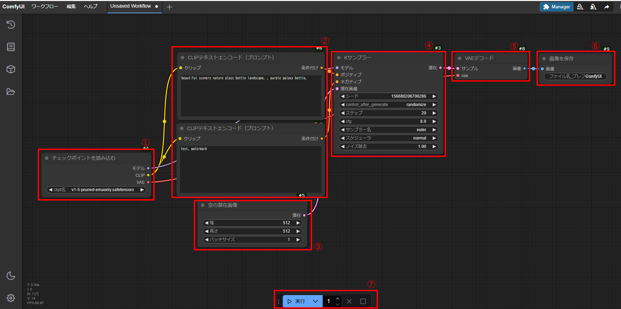This screenshot has height=309, width=621.
Task: Collapse the positive prompt CLIP node dot
Action: 182,58
